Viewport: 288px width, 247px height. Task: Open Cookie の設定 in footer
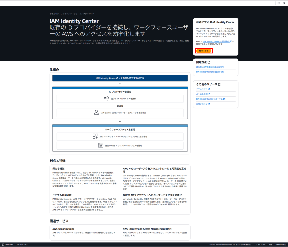click(280, 245)
